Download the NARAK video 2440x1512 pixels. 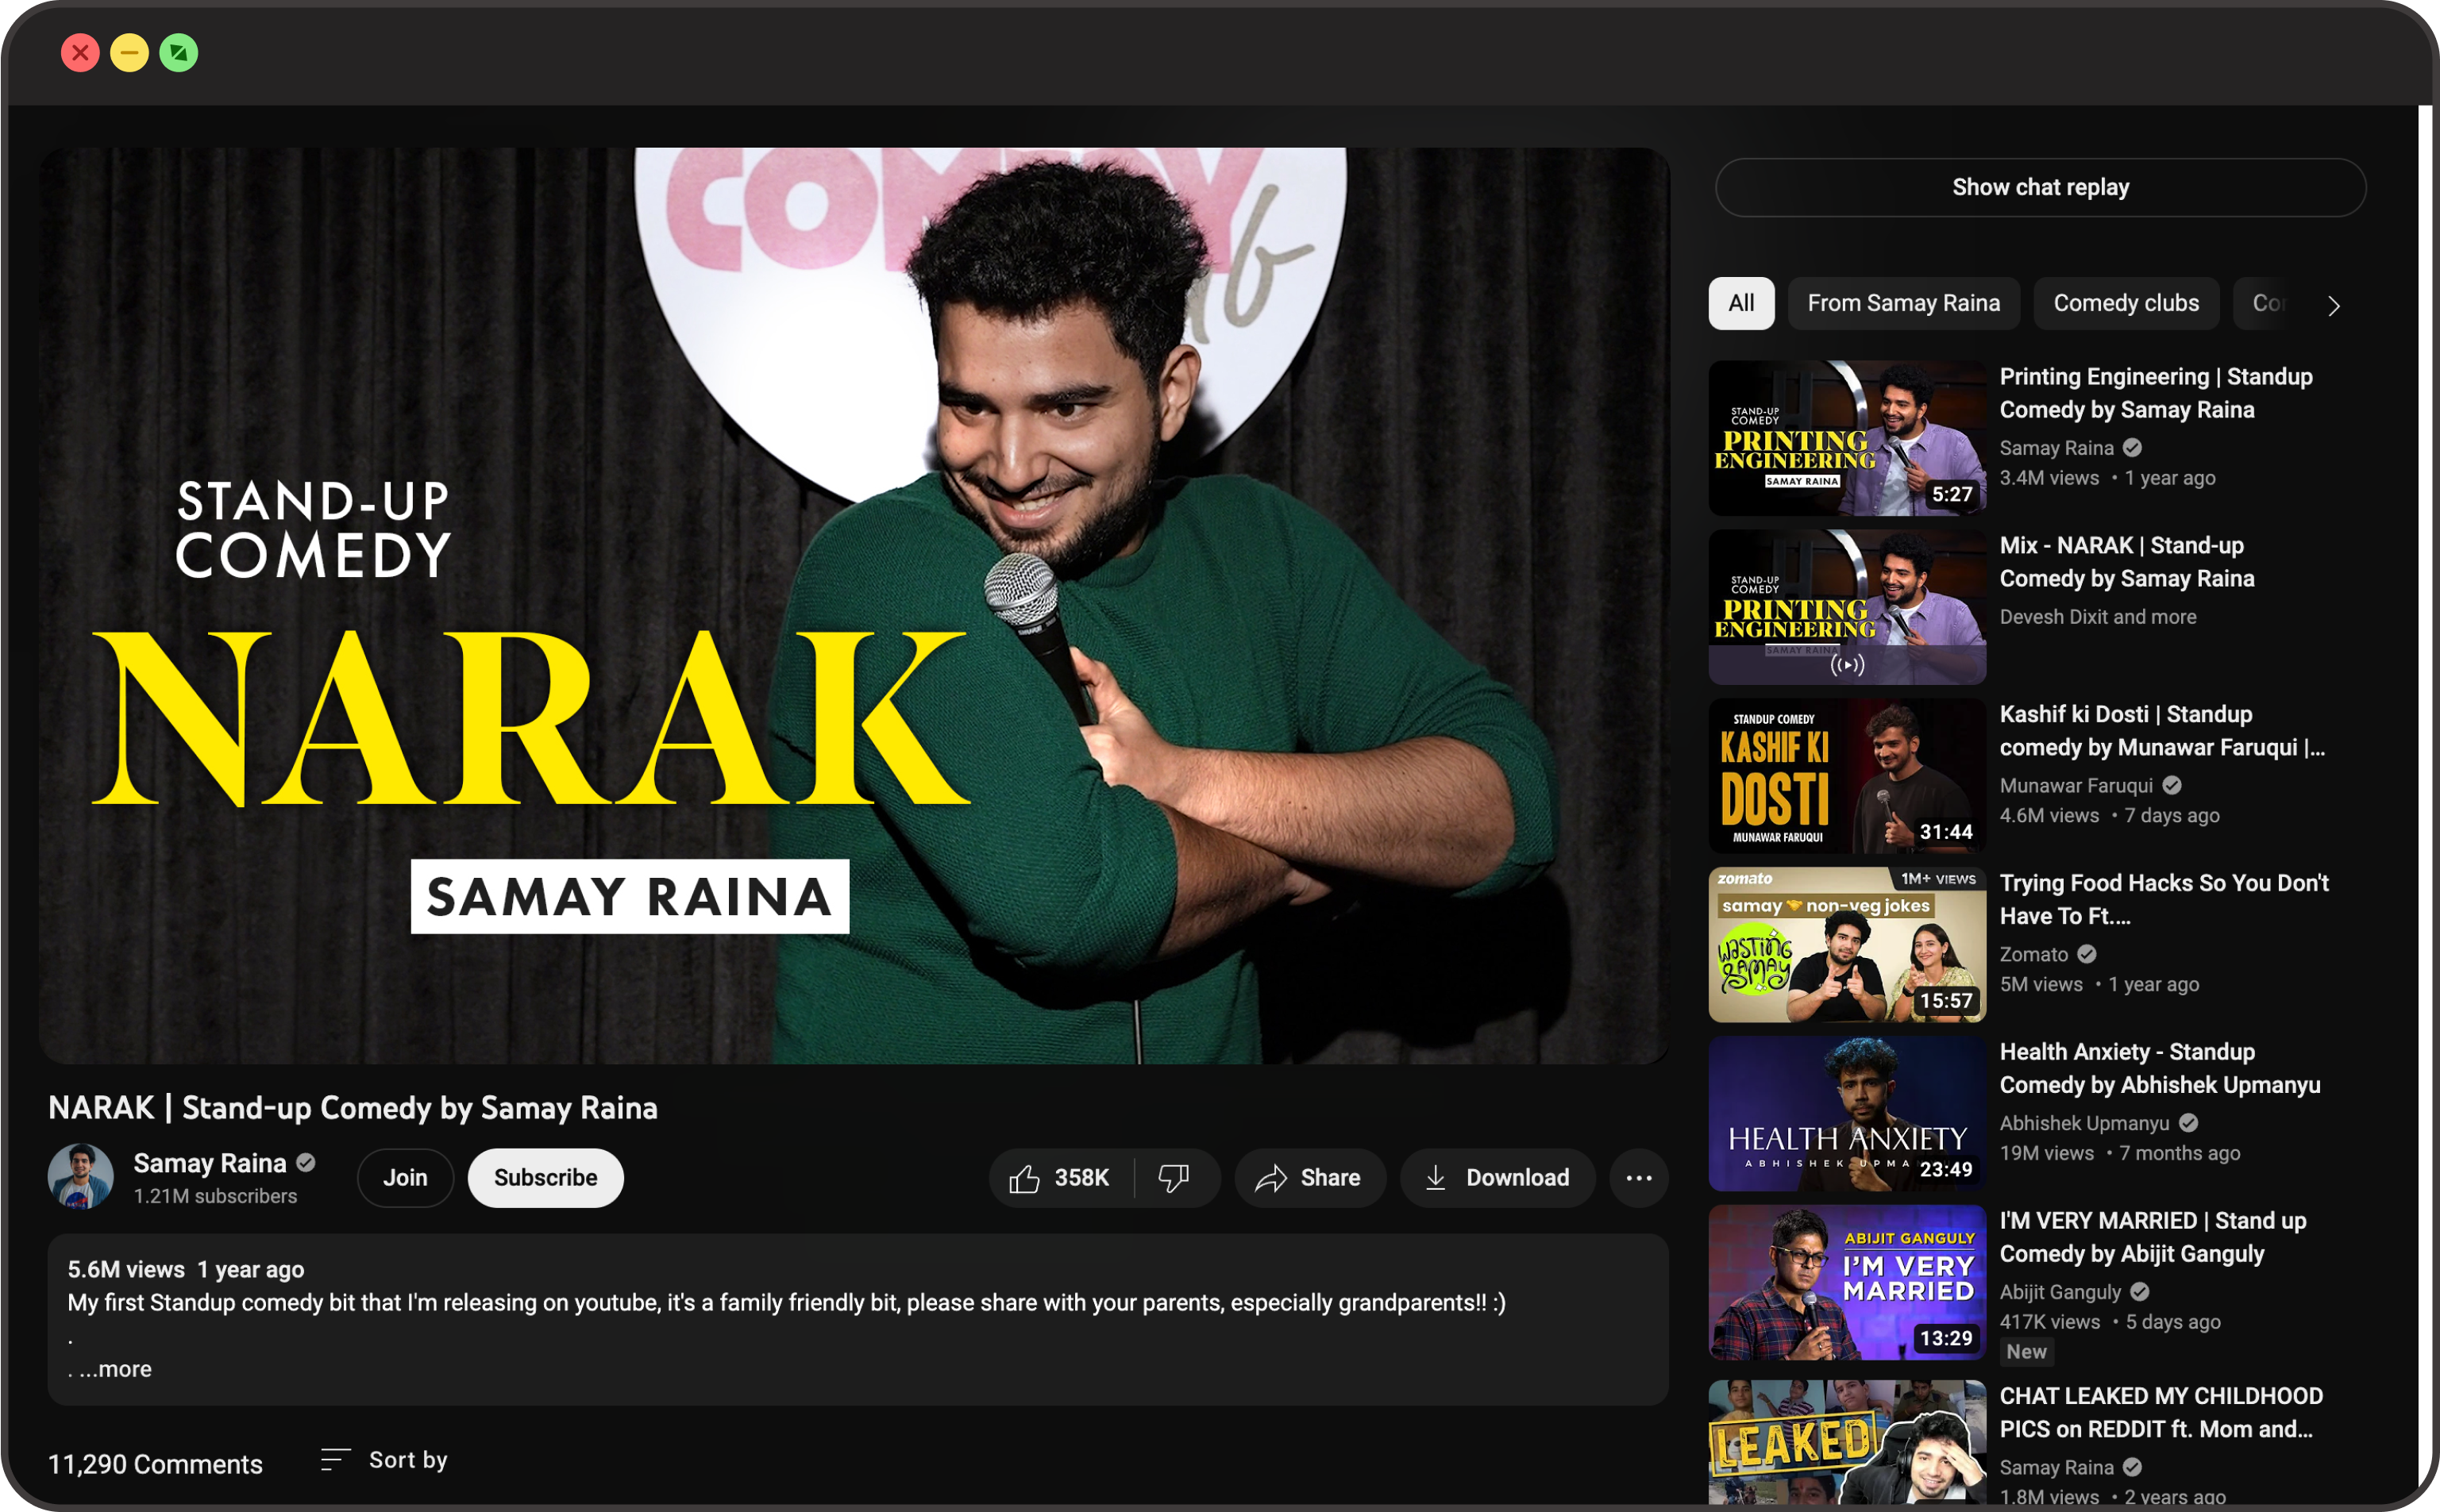tap(1497, 1178)
